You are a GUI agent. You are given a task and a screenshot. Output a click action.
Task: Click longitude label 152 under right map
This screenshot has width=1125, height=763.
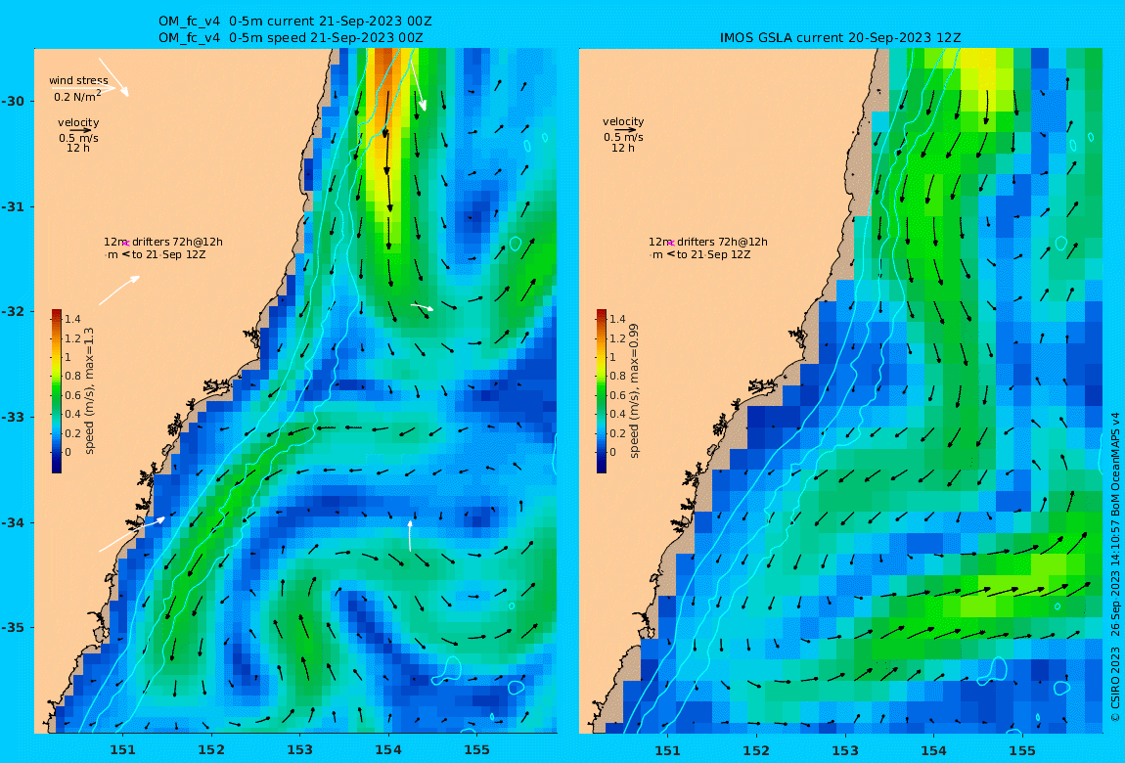point(756,751)
